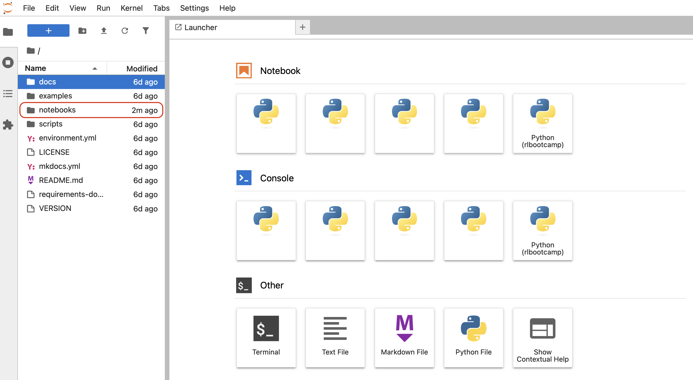Refresh the file browser list
Screen dimensions: 693x380
124,31
